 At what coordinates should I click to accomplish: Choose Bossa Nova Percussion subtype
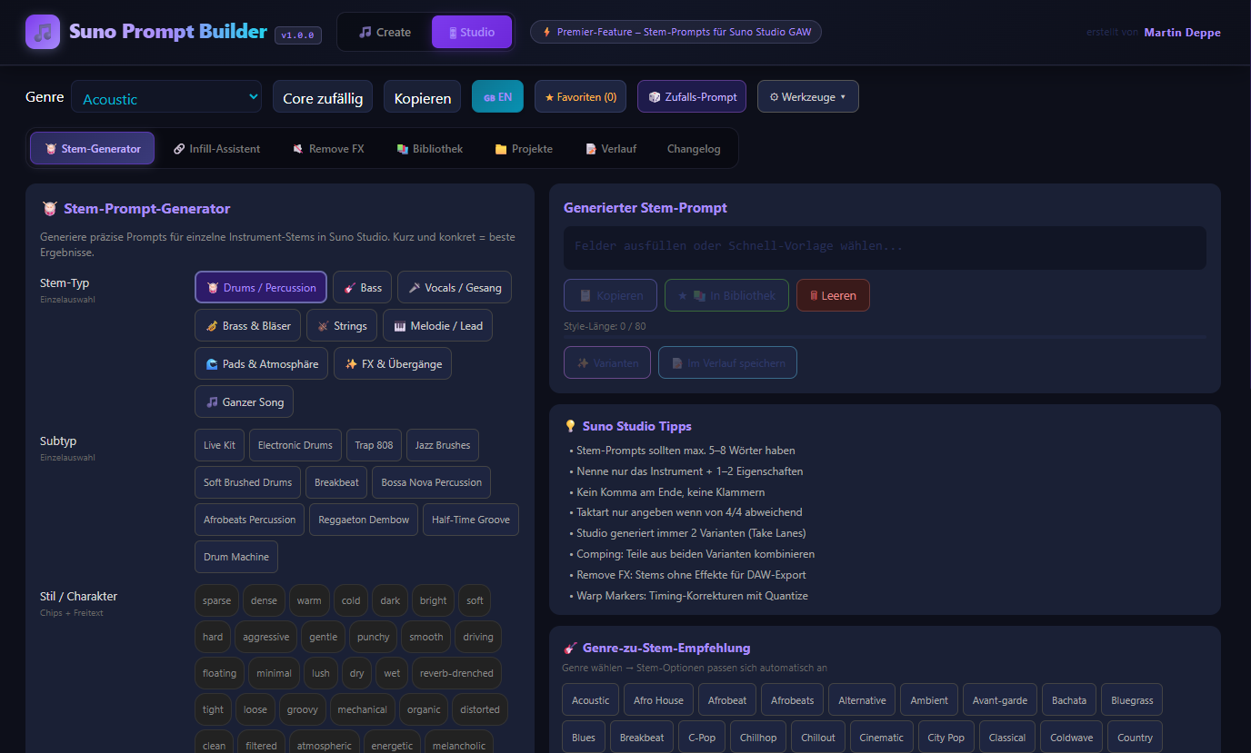click(431, 482)
